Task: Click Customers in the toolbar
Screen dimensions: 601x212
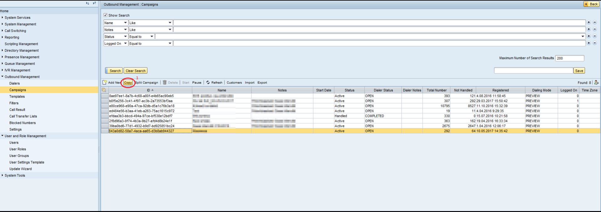Action: point(234,83)
